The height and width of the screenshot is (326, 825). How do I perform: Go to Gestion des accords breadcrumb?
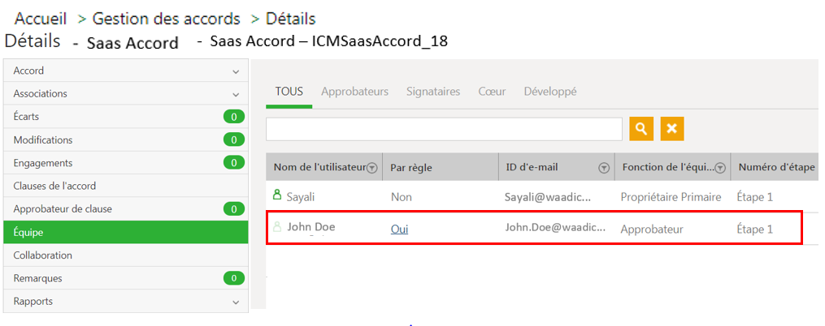(167, 19)
